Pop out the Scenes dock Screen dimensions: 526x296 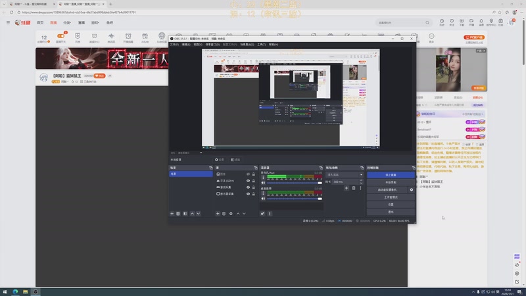210,168
